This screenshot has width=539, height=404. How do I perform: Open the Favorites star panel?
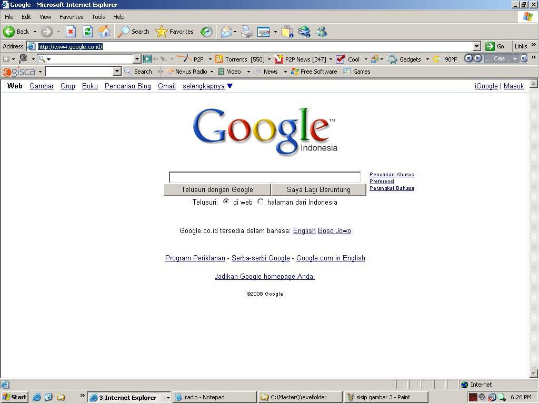175,32
